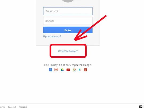Open the Google Play store icon

click(x=80, y=70)
